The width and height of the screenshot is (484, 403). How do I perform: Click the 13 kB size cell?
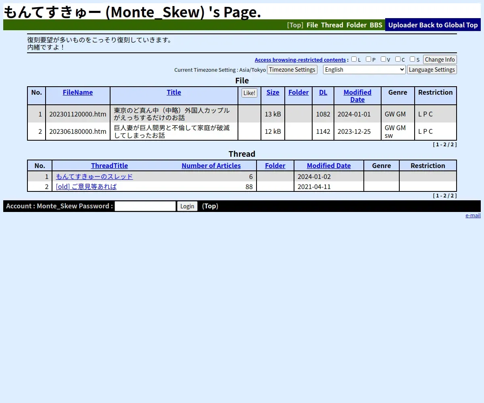tap(273, 114)
